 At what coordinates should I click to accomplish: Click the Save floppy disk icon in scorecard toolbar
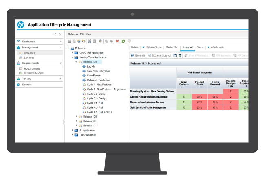(x=175, y=55)
